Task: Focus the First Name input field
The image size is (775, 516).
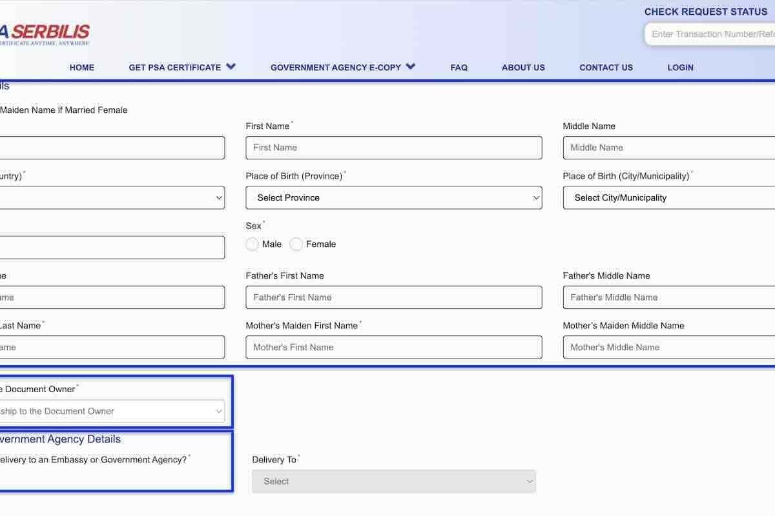Action: [393, 148]
